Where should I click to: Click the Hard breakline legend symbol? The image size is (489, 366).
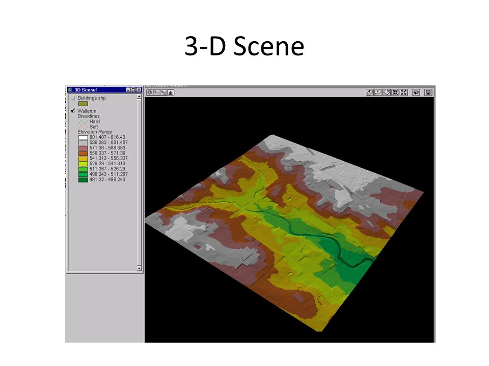[x=83, y=121]
